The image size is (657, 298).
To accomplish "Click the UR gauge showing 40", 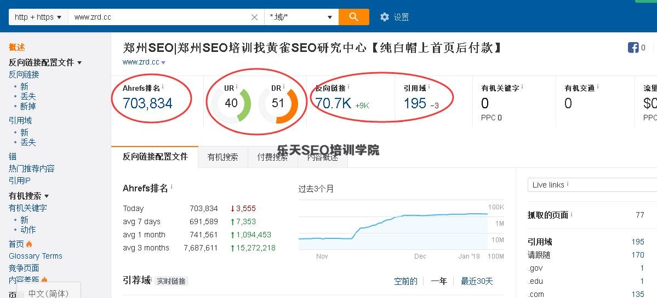I will [231, 103].
